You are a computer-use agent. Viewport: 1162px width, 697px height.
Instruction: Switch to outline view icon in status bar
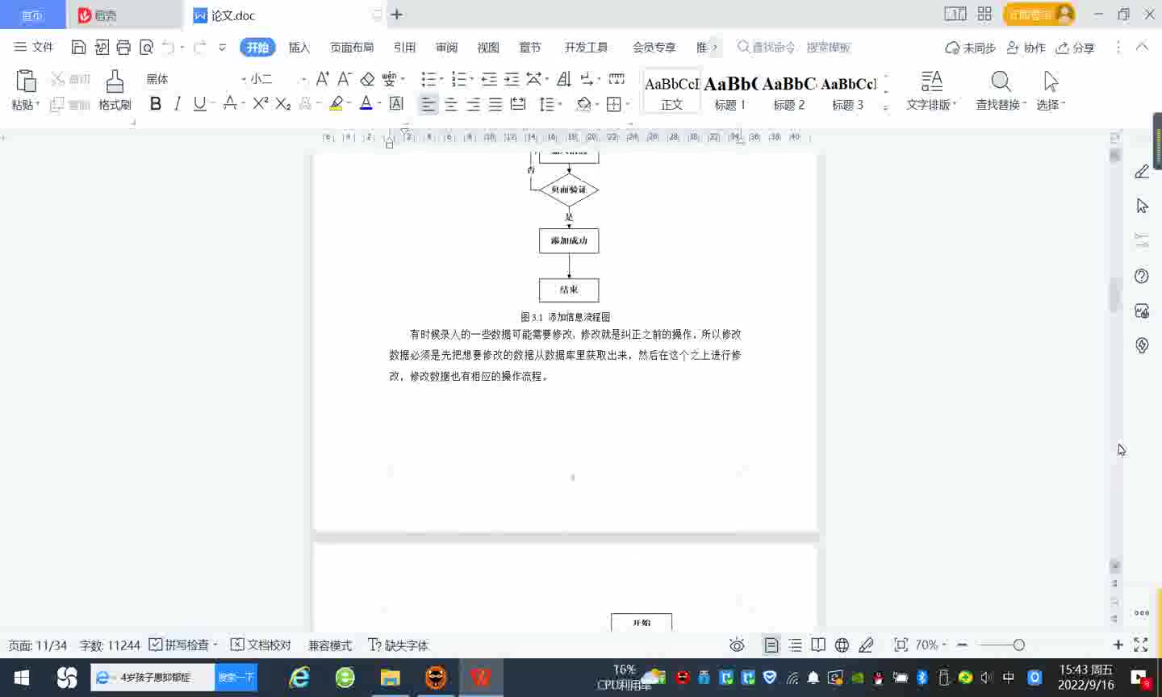tap(795, 645)
